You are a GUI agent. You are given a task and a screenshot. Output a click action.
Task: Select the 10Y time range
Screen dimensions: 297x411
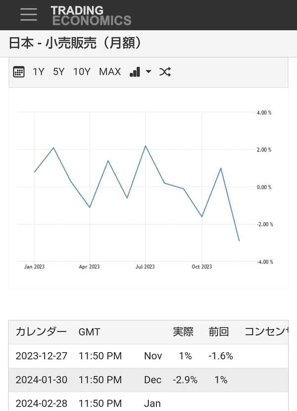pos(82,72)
